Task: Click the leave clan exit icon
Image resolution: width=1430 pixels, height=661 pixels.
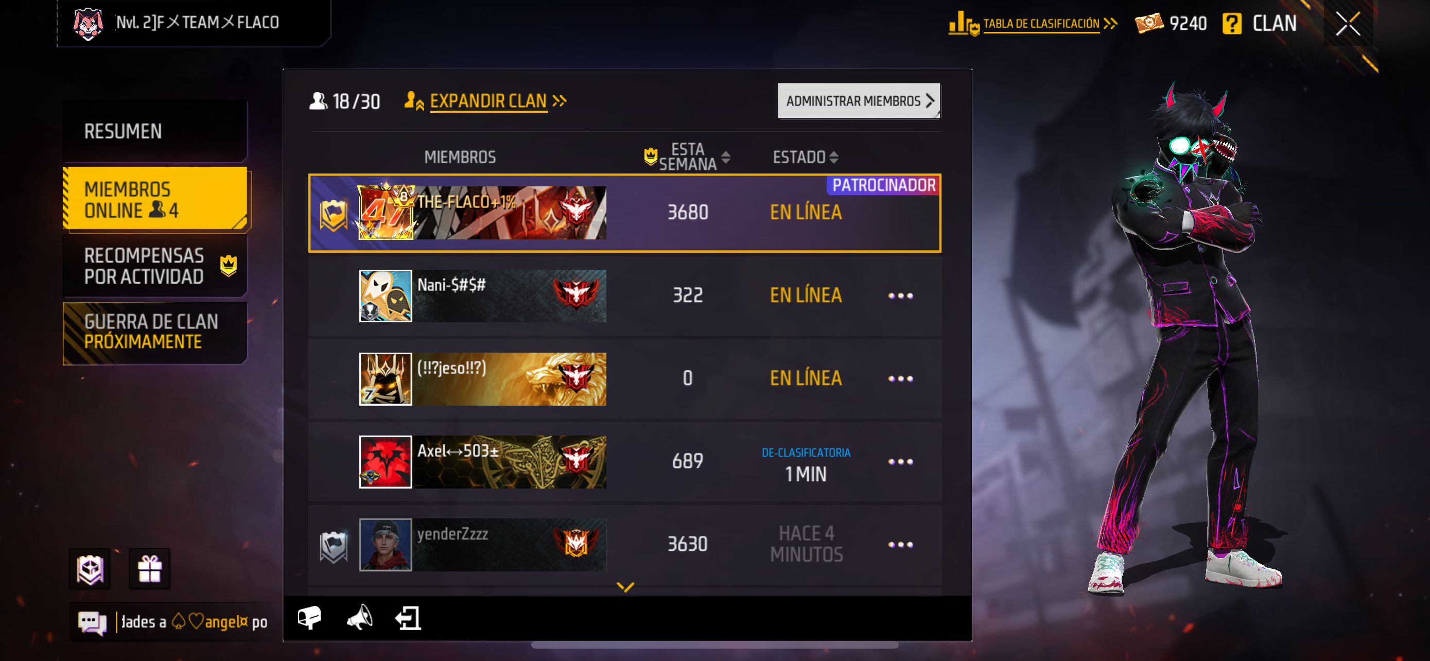Action: coord(408,618)
